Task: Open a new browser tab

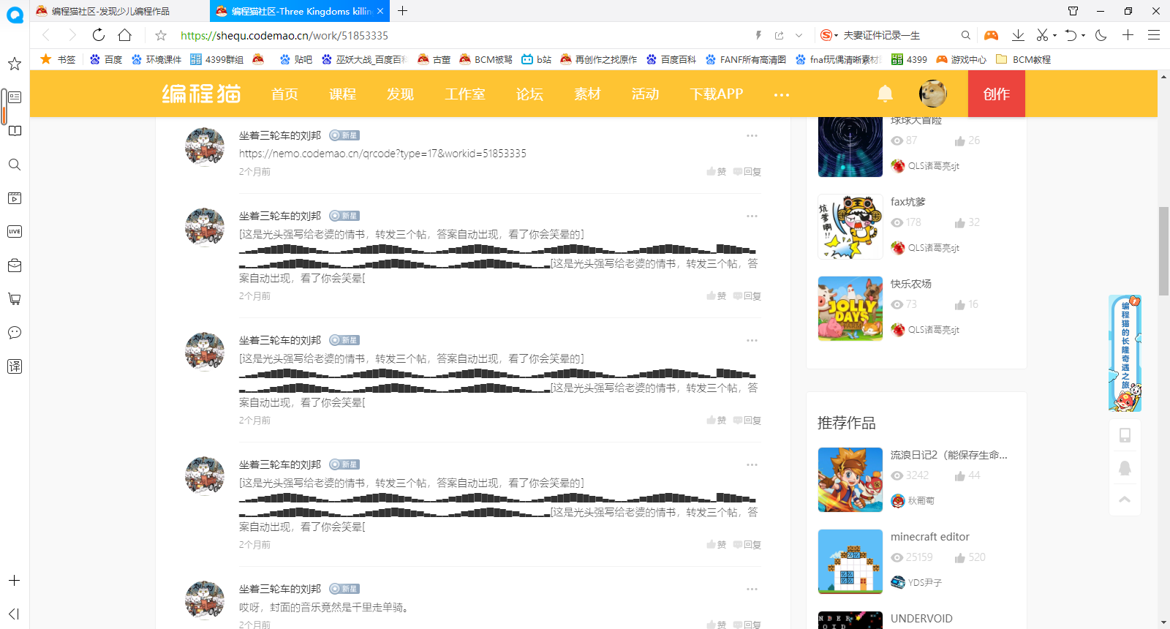Action: 402,11
